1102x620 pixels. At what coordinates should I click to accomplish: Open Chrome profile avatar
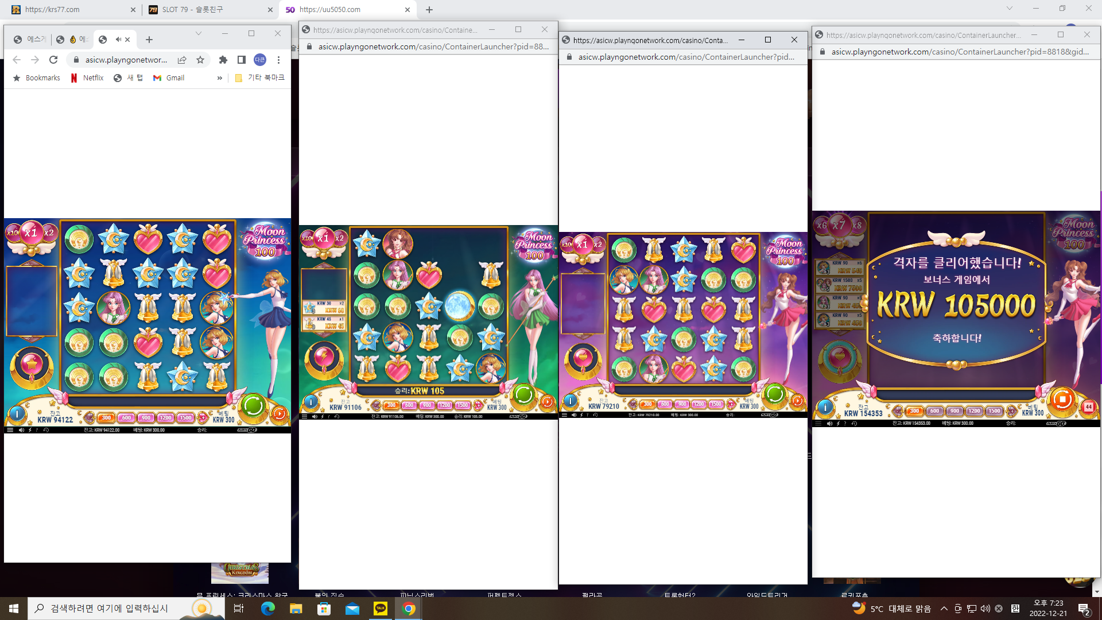pos(260,60)
